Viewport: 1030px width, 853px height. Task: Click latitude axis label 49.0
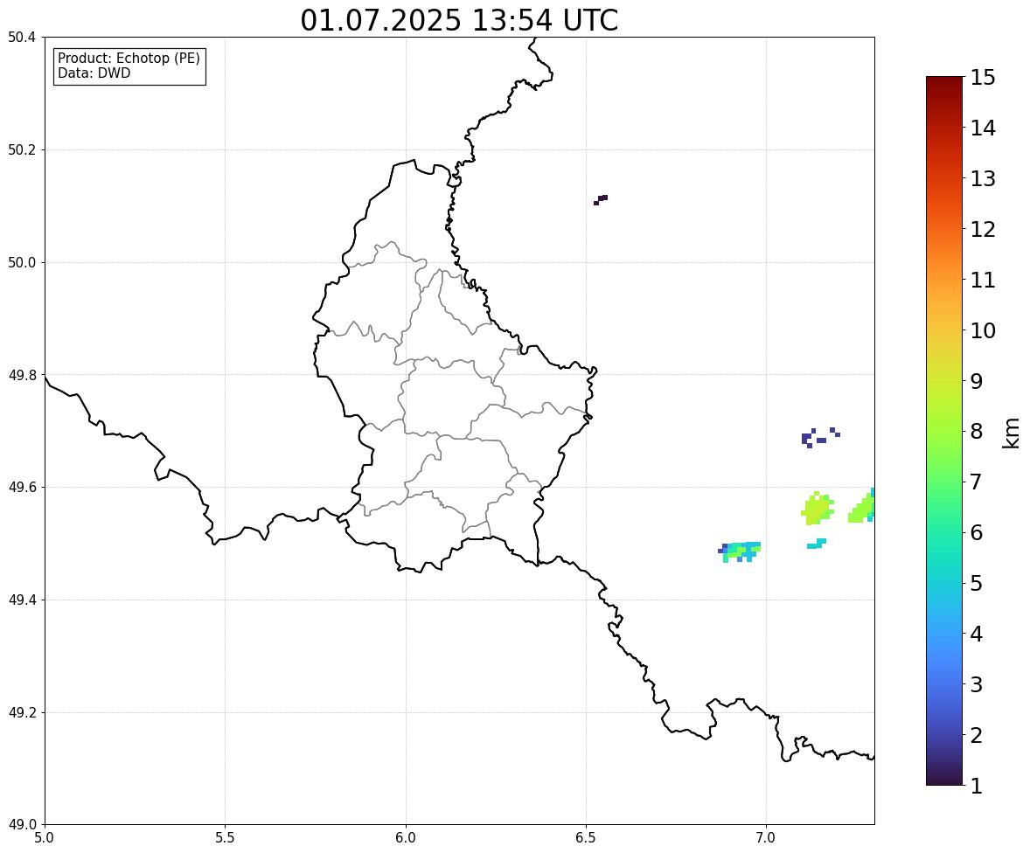[x=21, y=825]
